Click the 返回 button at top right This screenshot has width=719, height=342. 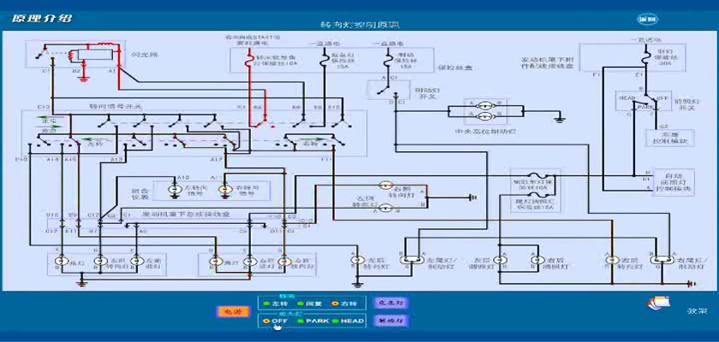(649, 19)
